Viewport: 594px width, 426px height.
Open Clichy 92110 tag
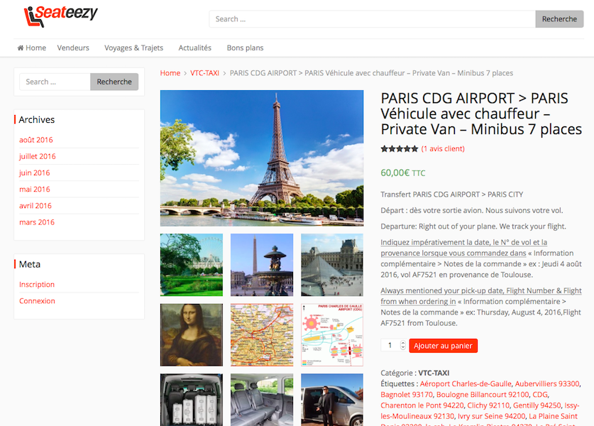[488, 405]
